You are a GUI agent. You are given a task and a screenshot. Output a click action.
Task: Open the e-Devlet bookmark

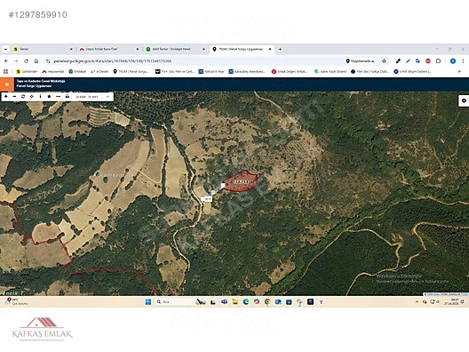tap(99, 71)
